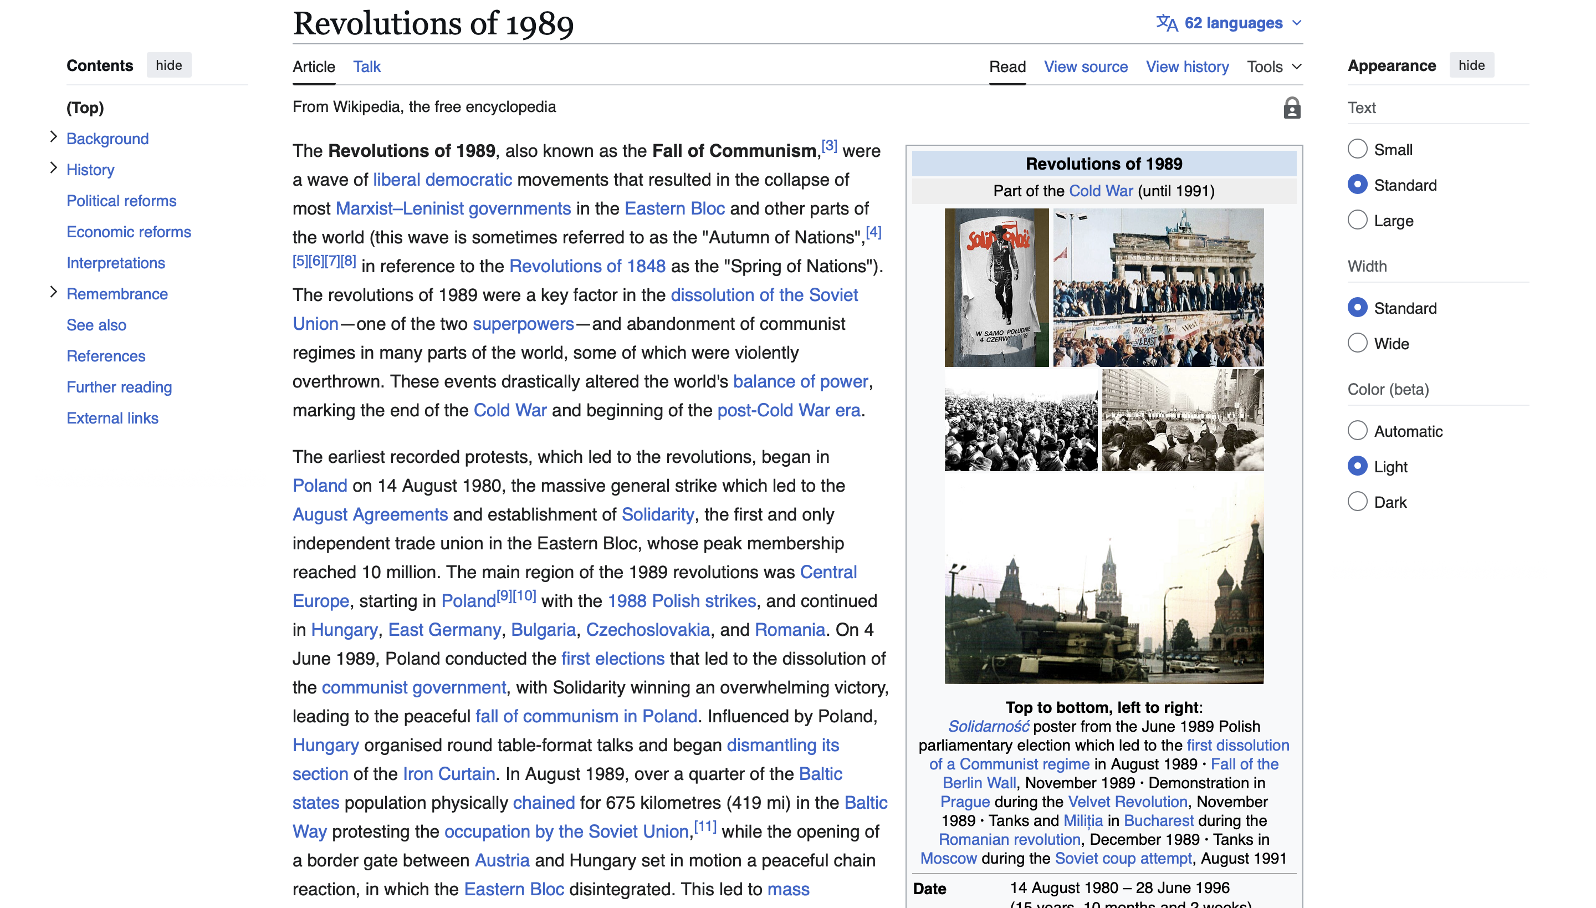1596x908 pixels.
Task: Select Small text size option
Action: pos(1357,150)
